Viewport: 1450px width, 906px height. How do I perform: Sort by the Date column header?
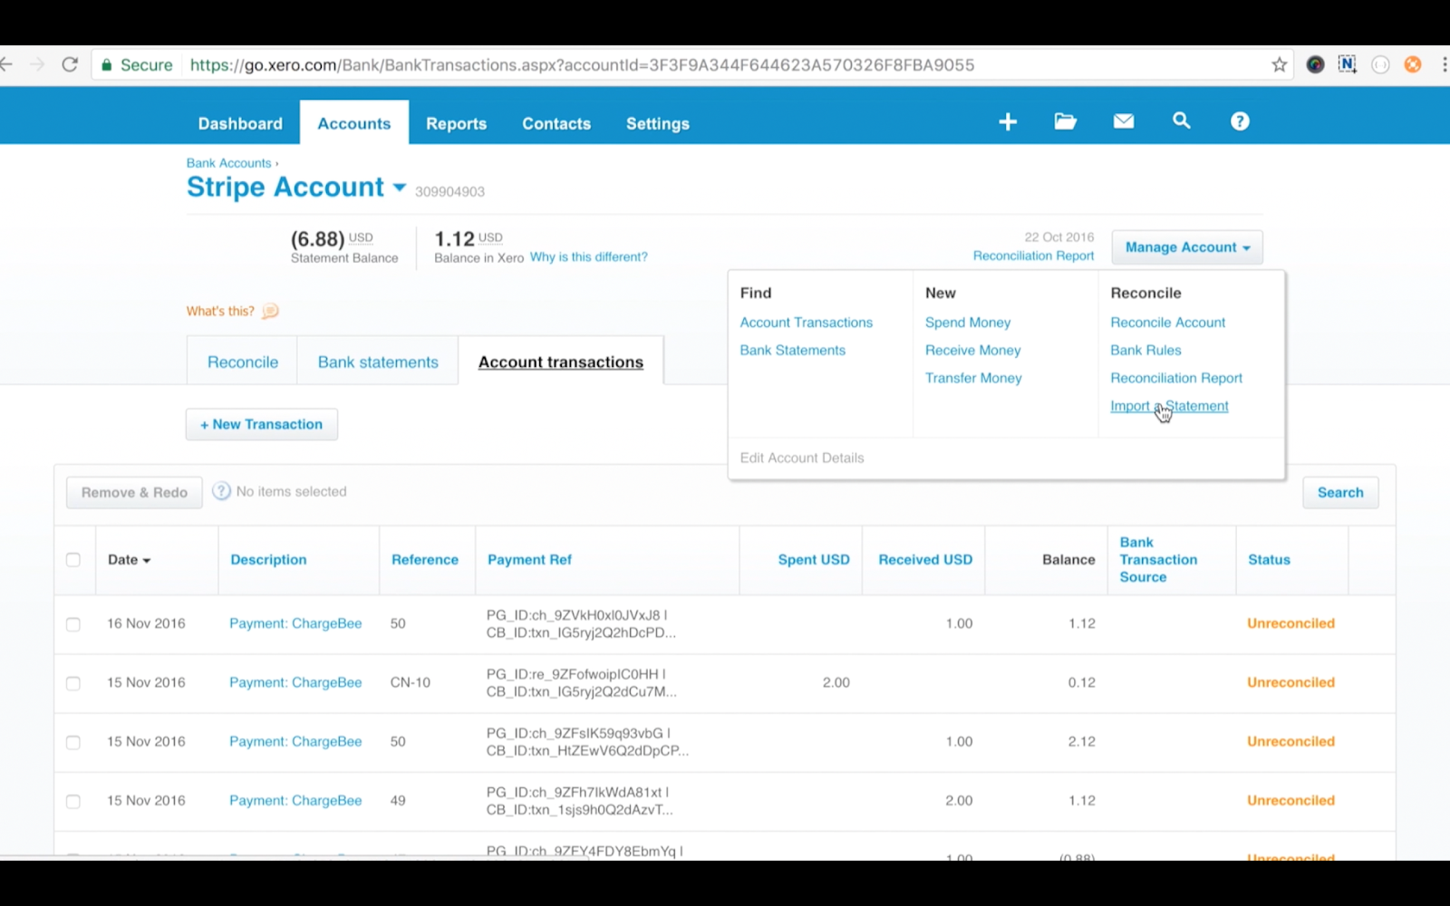tap(128, 560)
